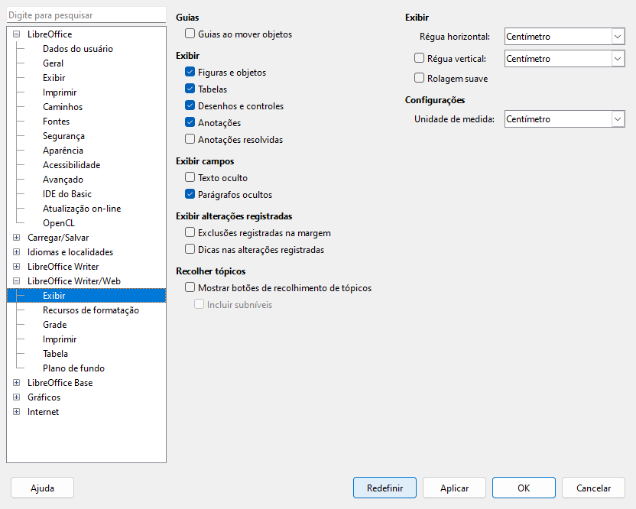
Task: Click the Redefinir button
Action: [x=385, y=488]
